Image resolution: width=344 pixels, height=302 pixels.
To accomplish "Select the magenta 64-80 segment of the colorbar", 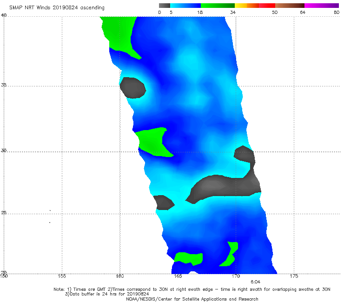I will 322,6.
